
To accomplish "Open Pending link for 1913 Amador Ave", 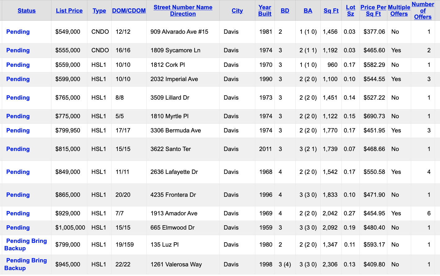I will 18,213.
